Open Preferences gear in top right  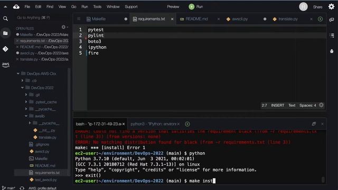331,6
